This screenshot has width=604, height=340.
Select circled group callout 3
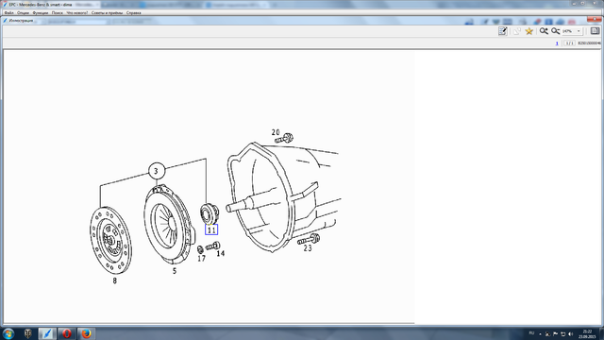pos(156,171)
